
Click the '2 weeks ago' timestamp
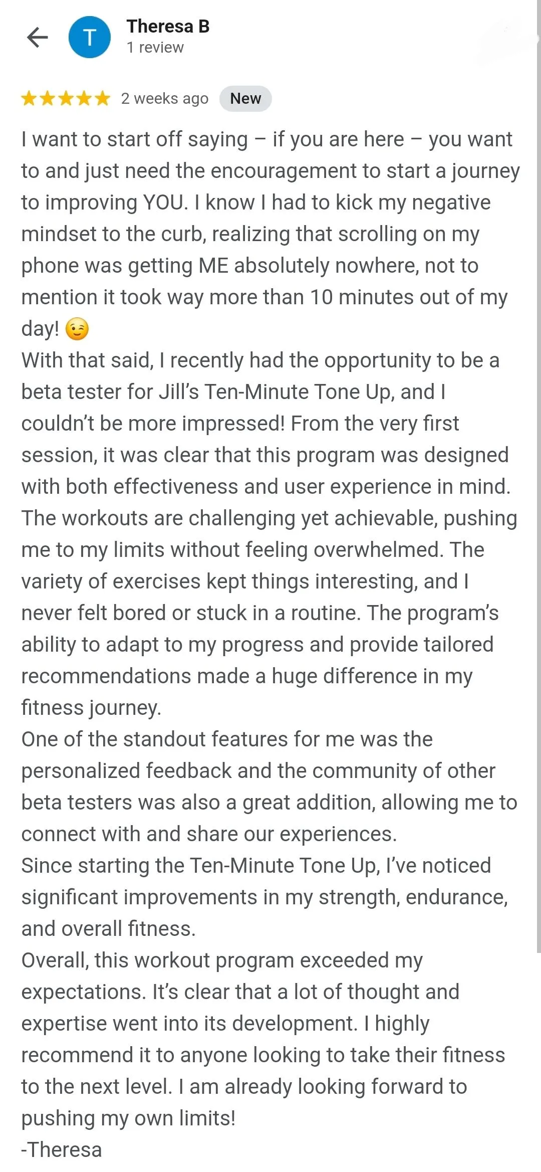[x=165, y=98]
